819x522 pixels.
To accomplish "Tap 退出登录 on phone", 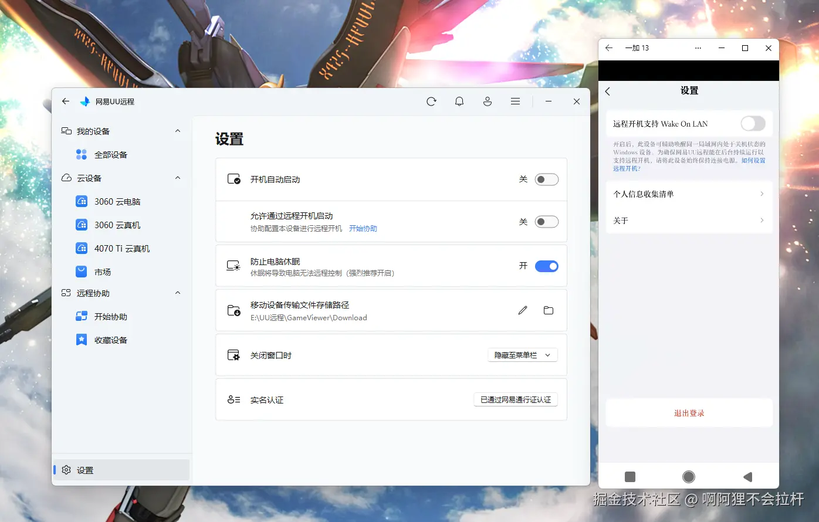I will (x=689, y=413).
